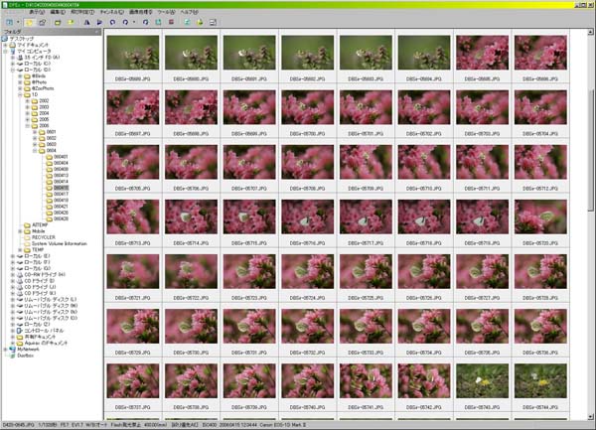Select thumbnail DBSa-05689.JPG
Viewport: 596px width, 430px height.
pyautogui.click(x=133, y=53)
